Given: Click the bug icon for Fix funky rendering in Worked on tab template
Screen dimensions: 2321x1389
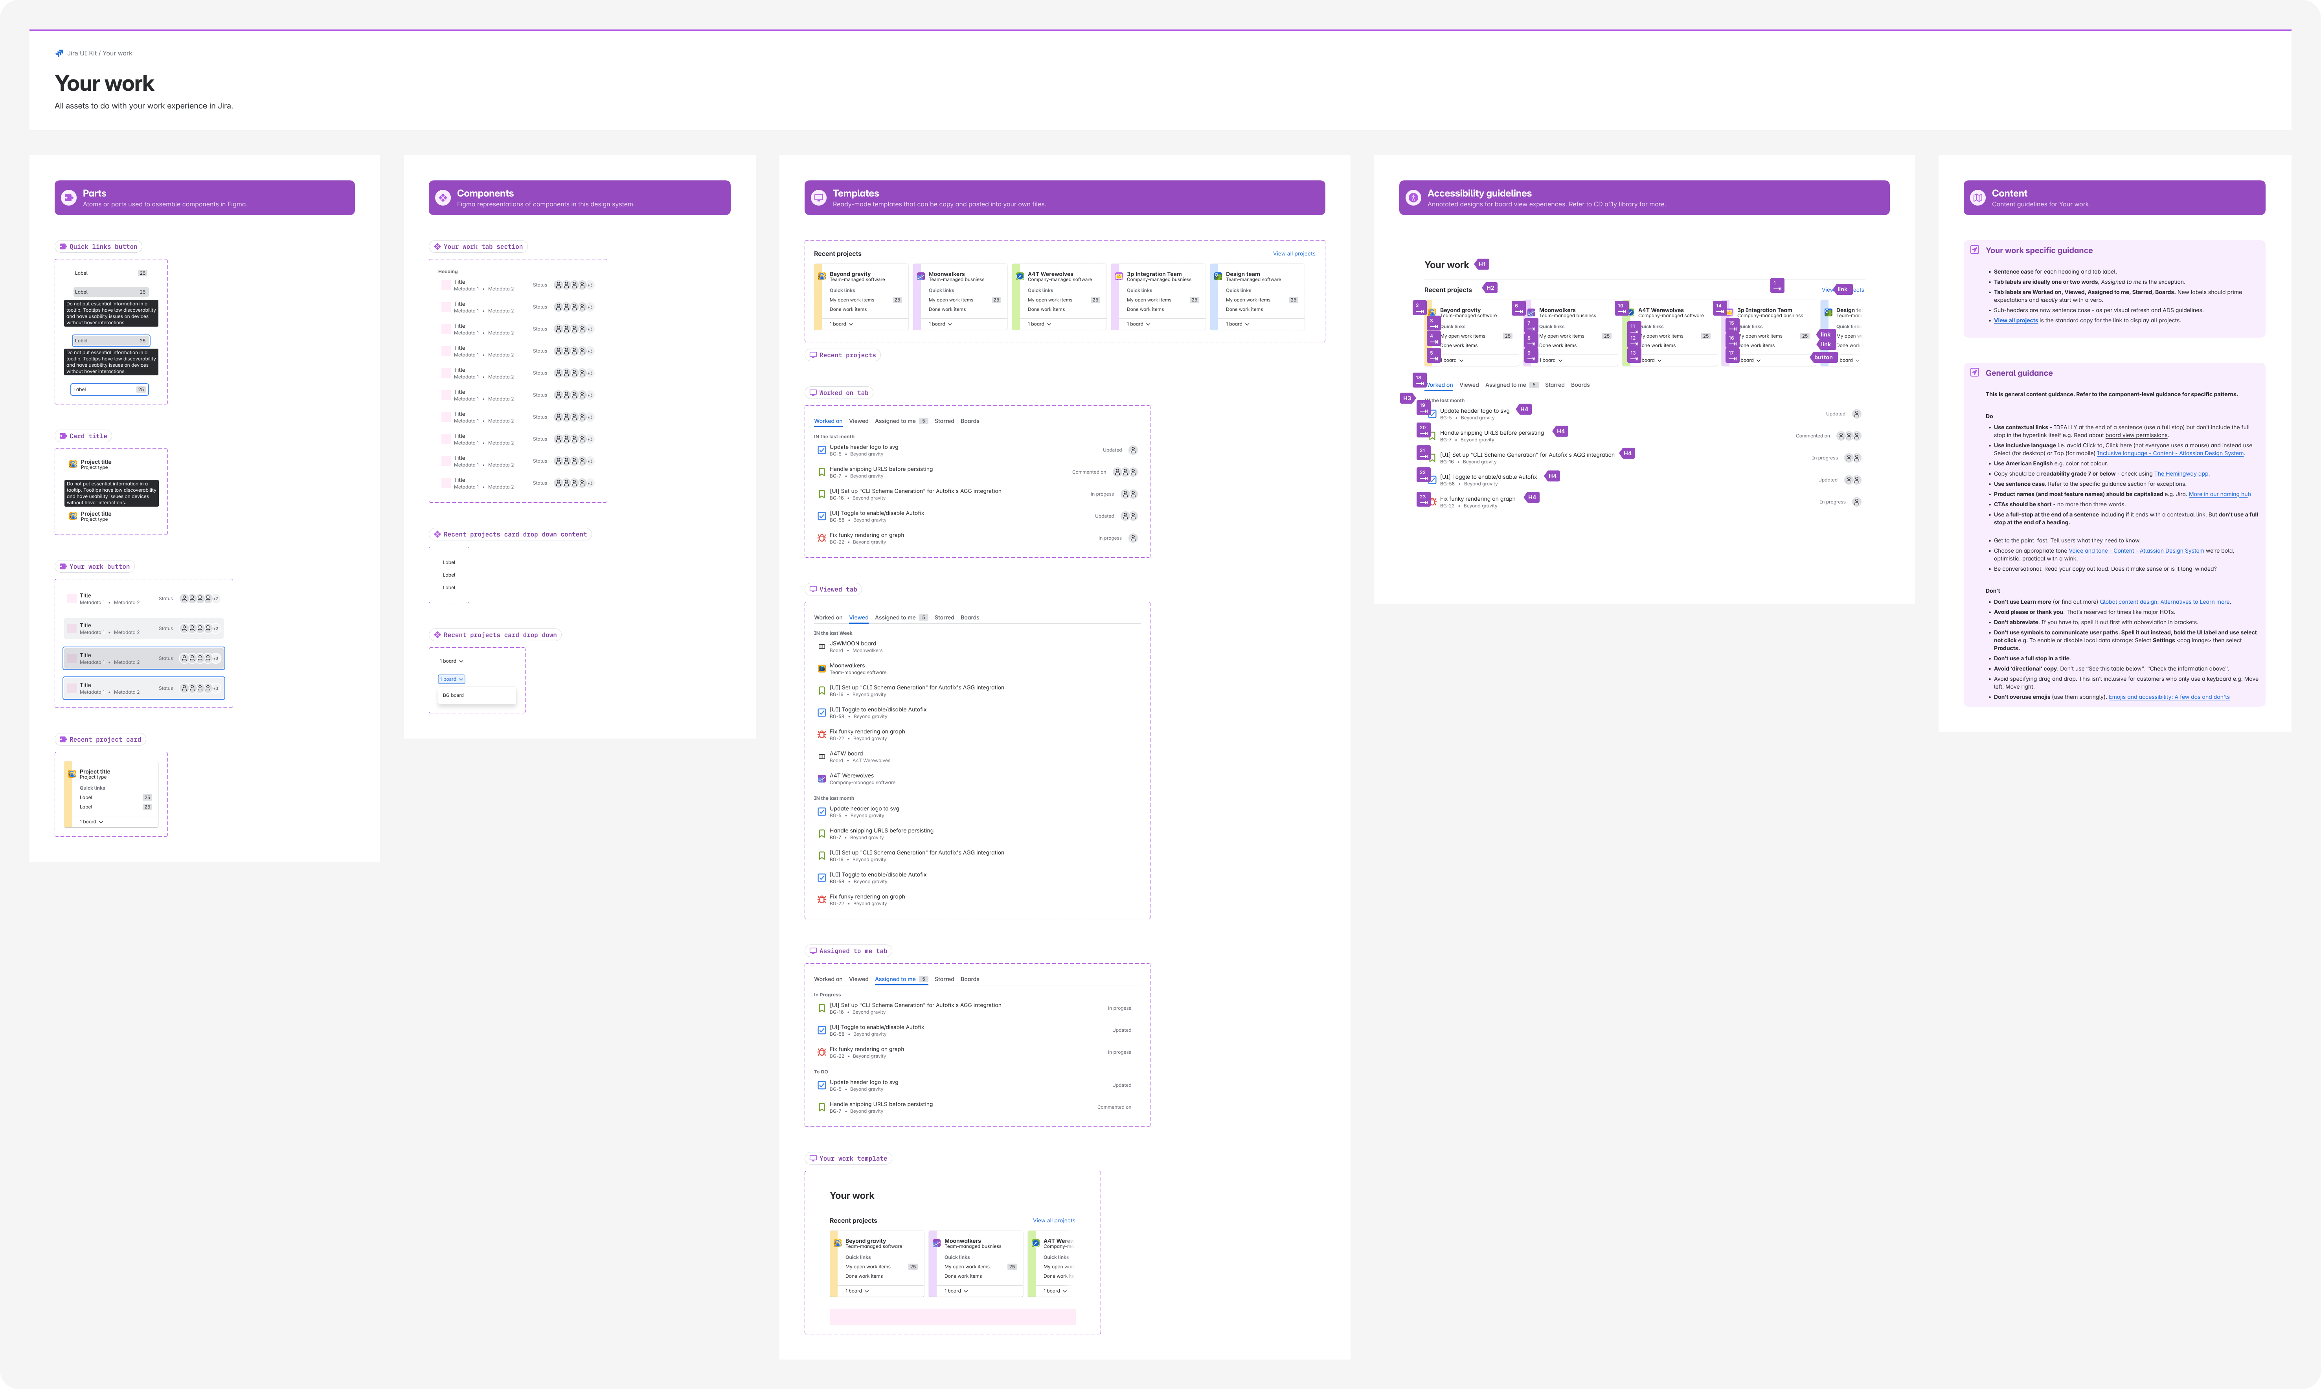Looking at the screenshot, I should coord(822,538).
